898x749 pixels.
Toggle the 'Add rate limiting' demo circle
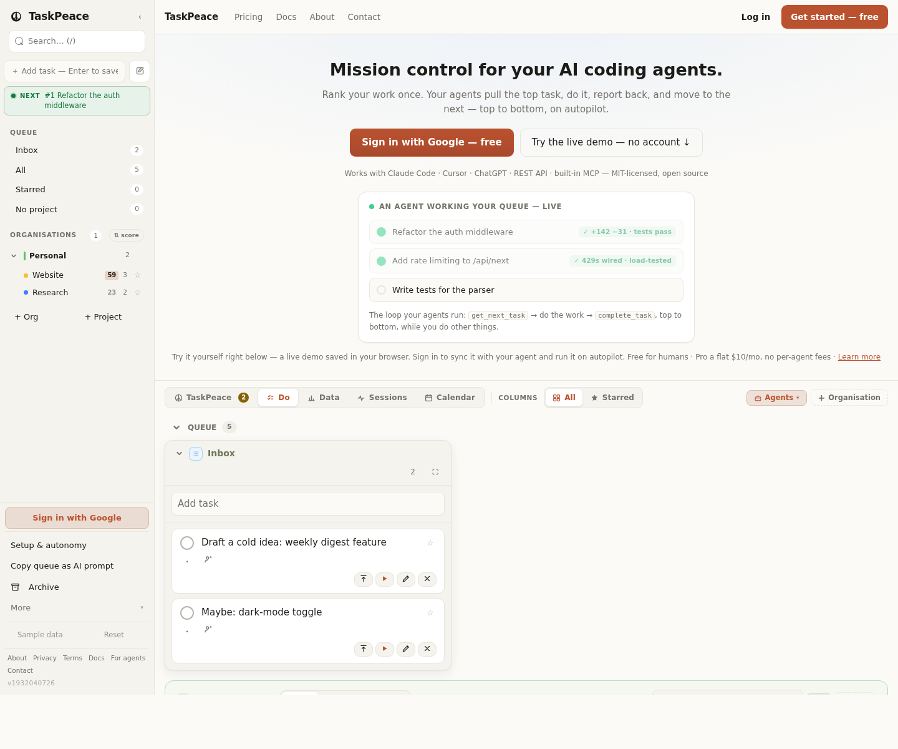coord(382,262)
